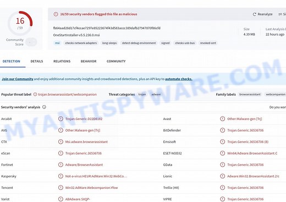Click the webcompanion family label chip
This screenshot has height=202, width=286.
coord(276,95)
